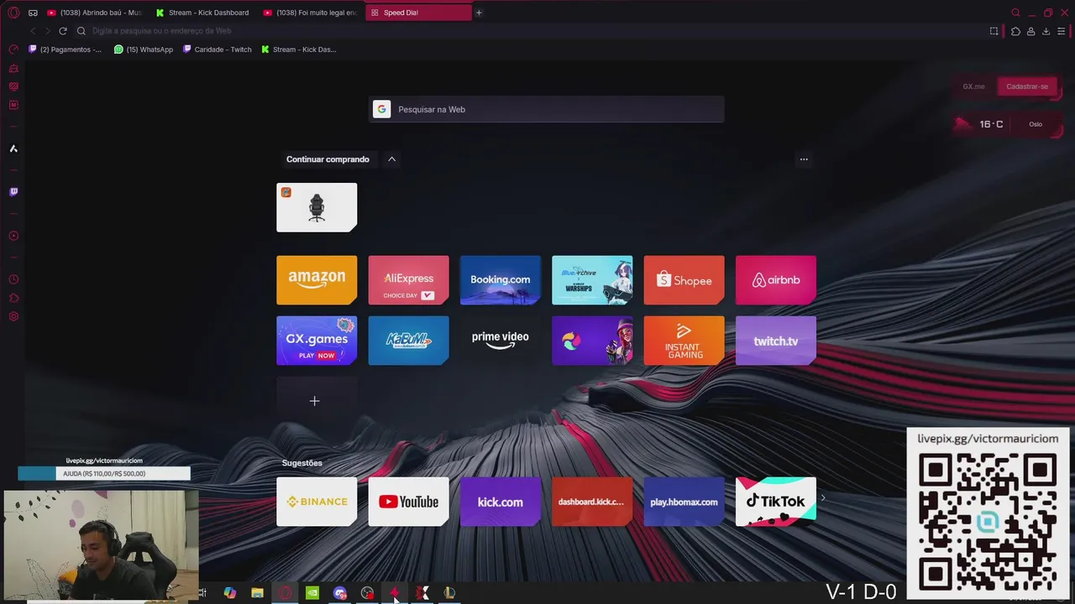Add a new speed dial site
This screenshot has width=1075, height=604.
[x=317, y=401]
